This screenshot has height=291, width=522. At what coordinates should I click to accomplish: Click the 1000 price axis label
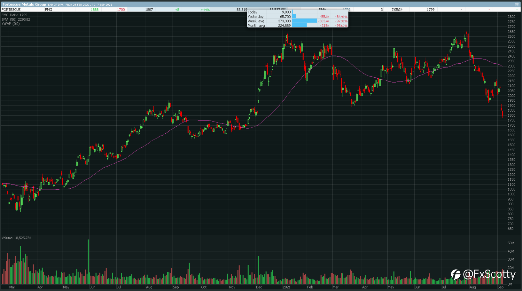click(511, 194)
